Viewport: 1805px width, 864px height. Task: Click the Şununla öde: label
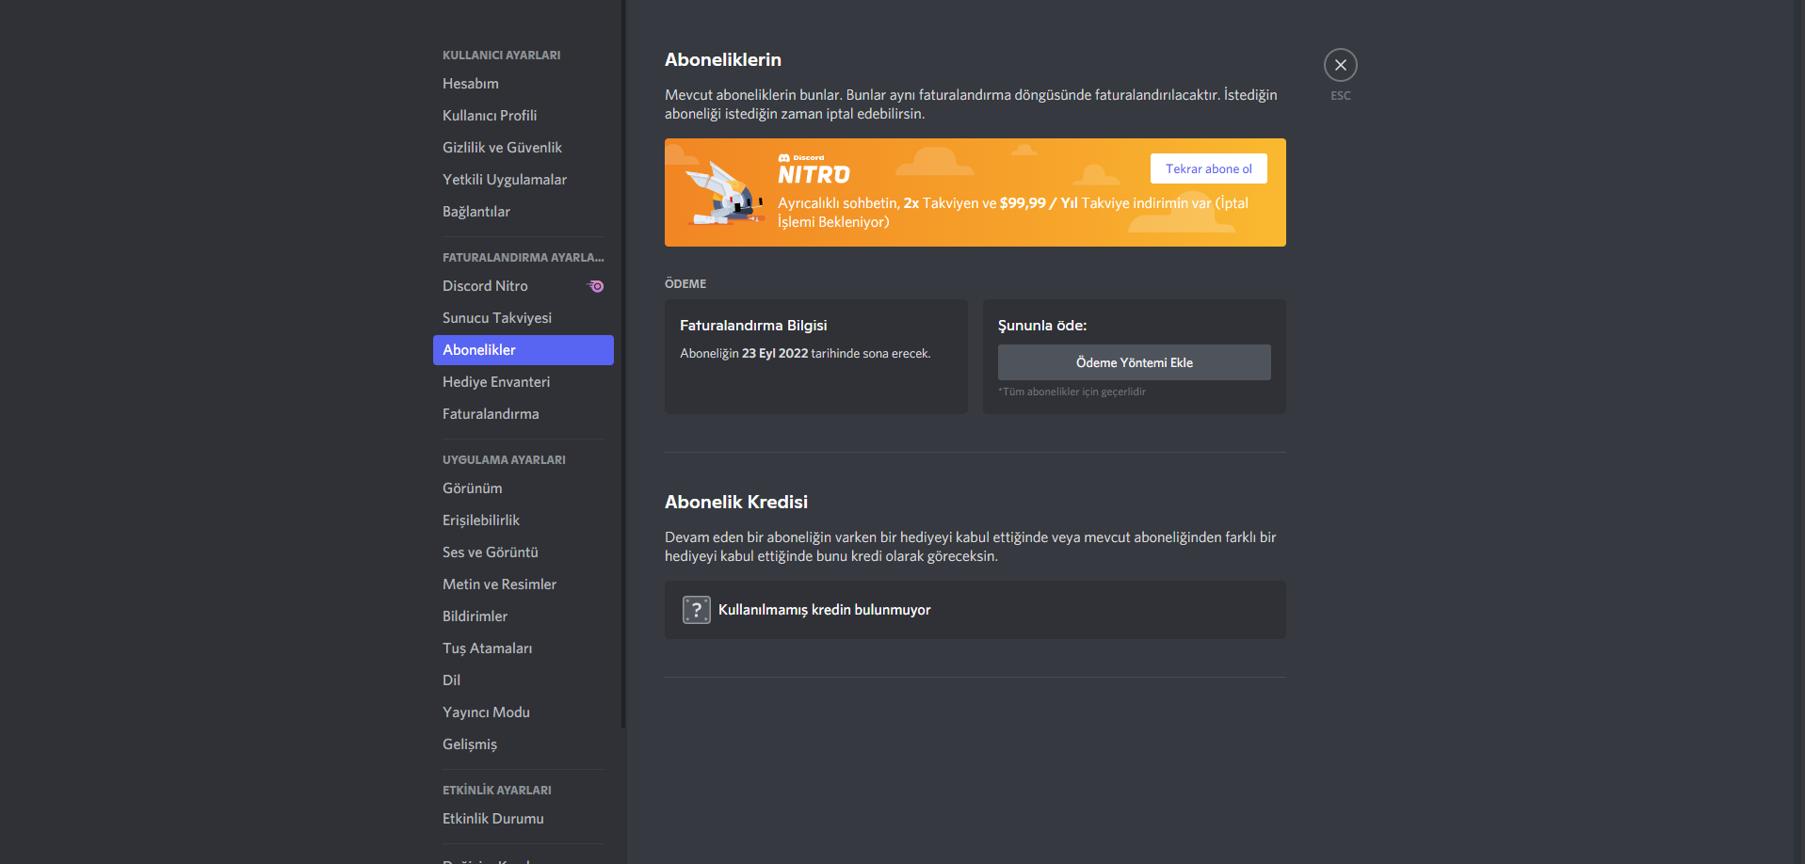(x=1042, y=326)
